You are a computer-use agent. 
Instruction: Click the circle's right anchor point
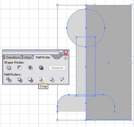tap(105, 28)
